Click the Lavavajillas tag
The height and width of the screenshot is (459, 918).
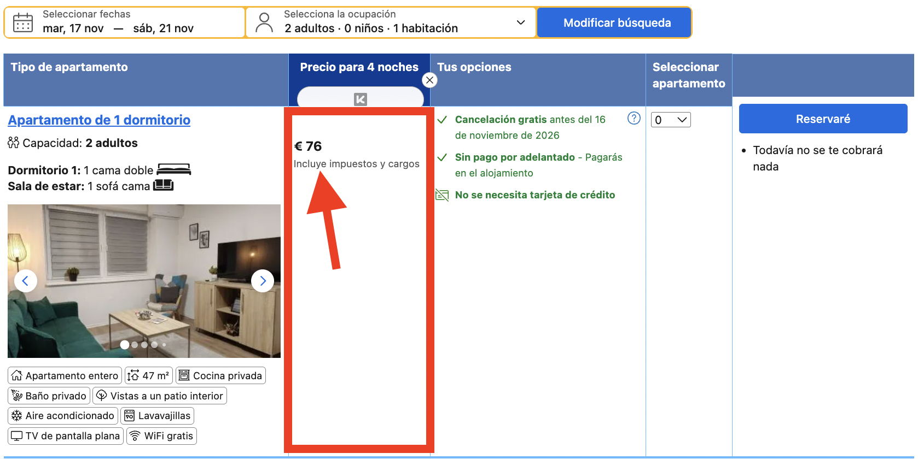tap(157, 416)
